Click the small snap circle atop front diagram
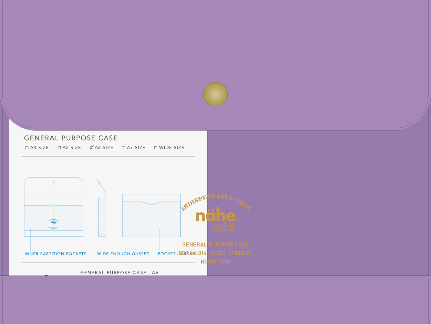This screenshot has height=324, width=431. click(53, 182)
